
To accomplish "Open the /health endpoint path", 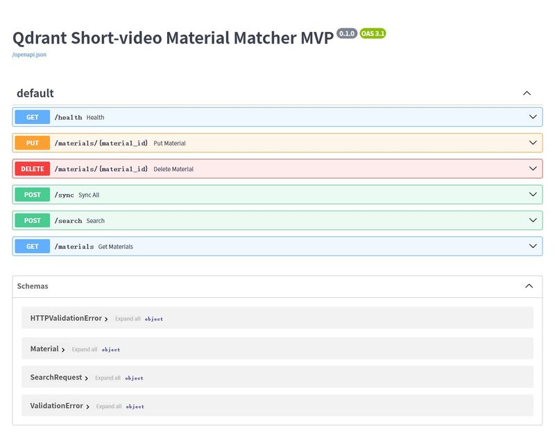I will pos(68,117).
